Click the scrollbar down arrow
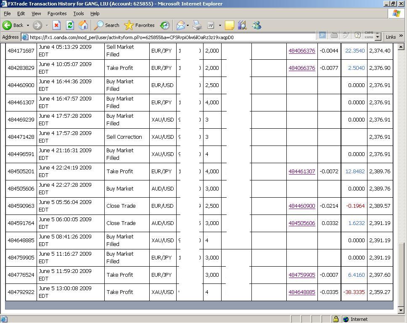This screenshot has height=323, width=407. tap(401, 310)
